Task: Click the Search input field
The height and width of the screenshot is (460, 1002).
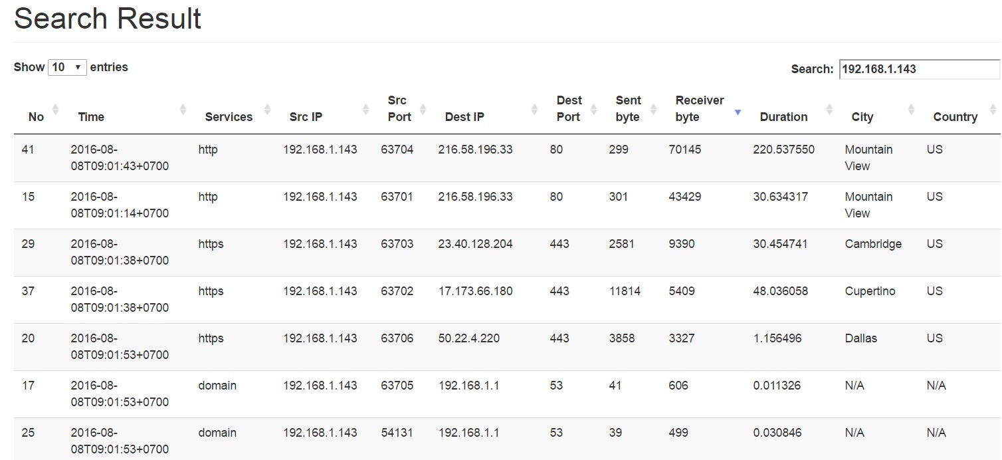Action: (x=919, y=69)
